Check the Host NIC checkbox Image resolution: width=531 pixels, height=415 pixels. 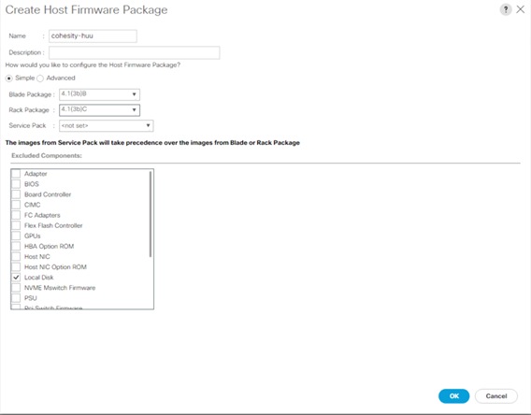pos(16,257)
